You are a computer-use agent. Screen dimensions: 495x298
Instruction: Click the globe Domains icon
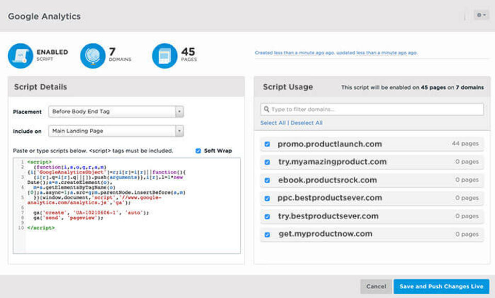pyautogui.click(x=93, y=56)
